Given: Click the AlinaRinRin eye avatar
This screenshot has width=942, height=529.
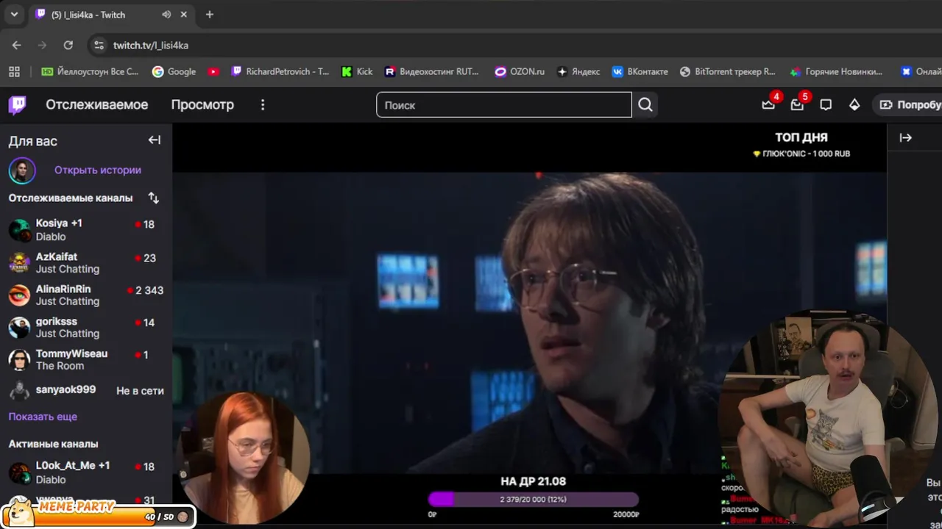Looking at the screenshot, I should click(19, 295).
